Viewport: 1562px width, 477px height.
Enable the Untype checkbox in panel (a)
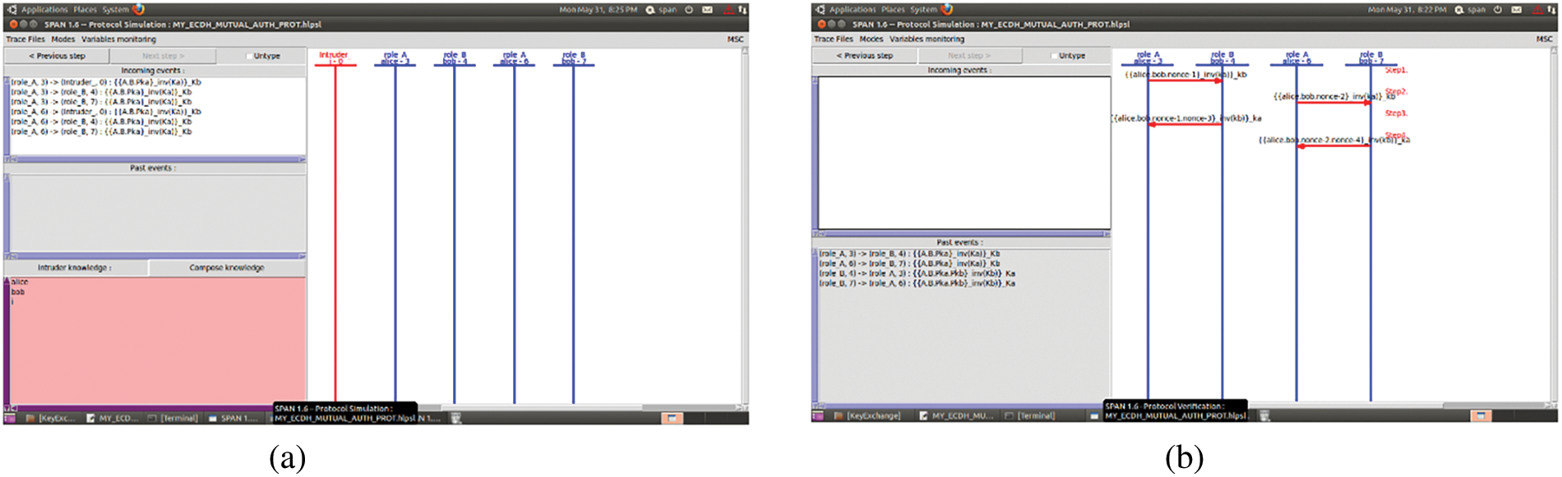click(x=249, y=56)
